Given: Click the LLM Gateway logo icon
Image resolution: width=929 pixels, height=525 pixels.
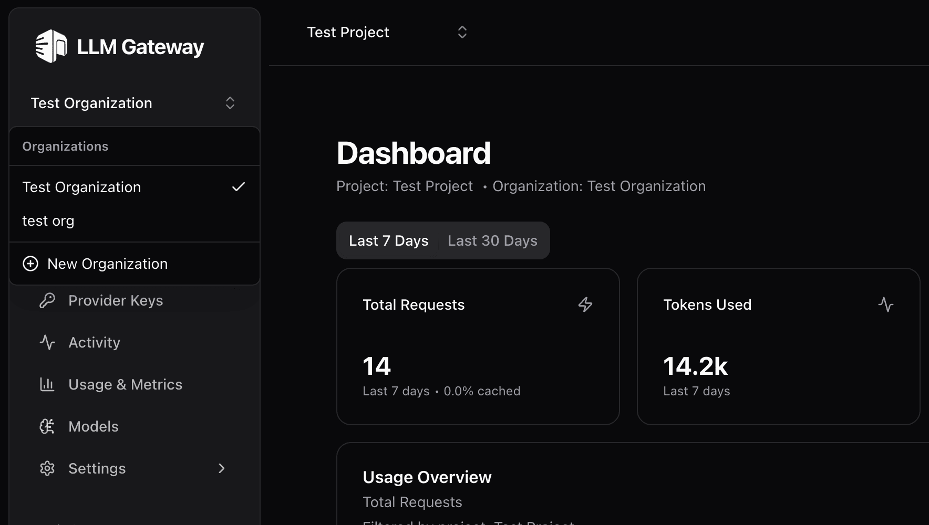Looking at the screenshot, I should [50, 47].
